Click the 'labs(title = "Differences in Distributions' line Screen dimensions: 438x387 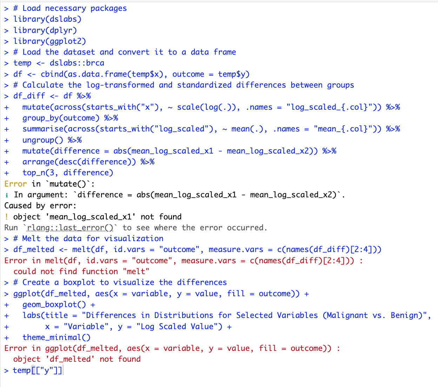coord(227,315)
